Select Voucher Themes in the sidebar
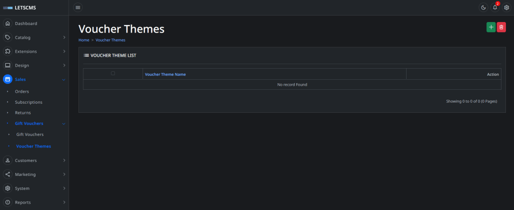Screen dimensions: 514x210 click(x=35, y=146)
